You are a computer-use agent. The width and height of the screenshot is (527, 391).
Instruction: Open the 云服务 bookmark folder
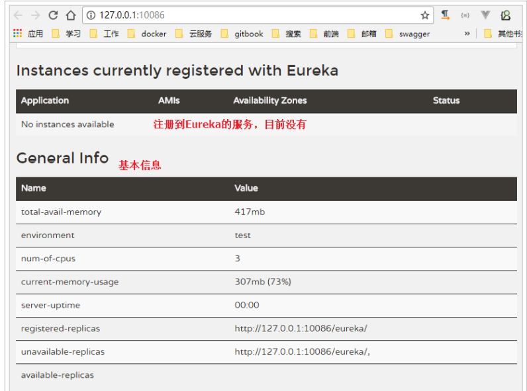pyautogui.click(x=194, y=34)
